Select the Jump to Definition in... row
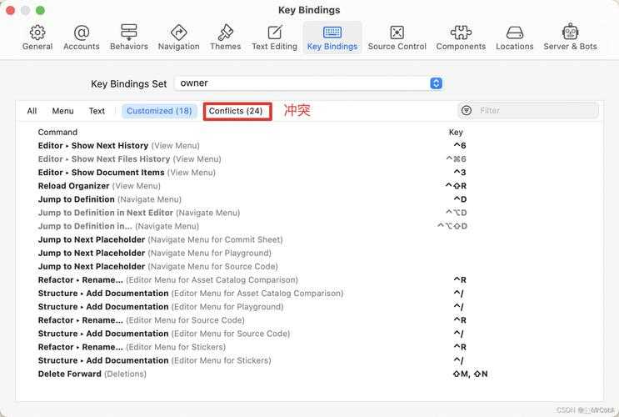Viewport: 619px width, 417px height. [310, 226]
